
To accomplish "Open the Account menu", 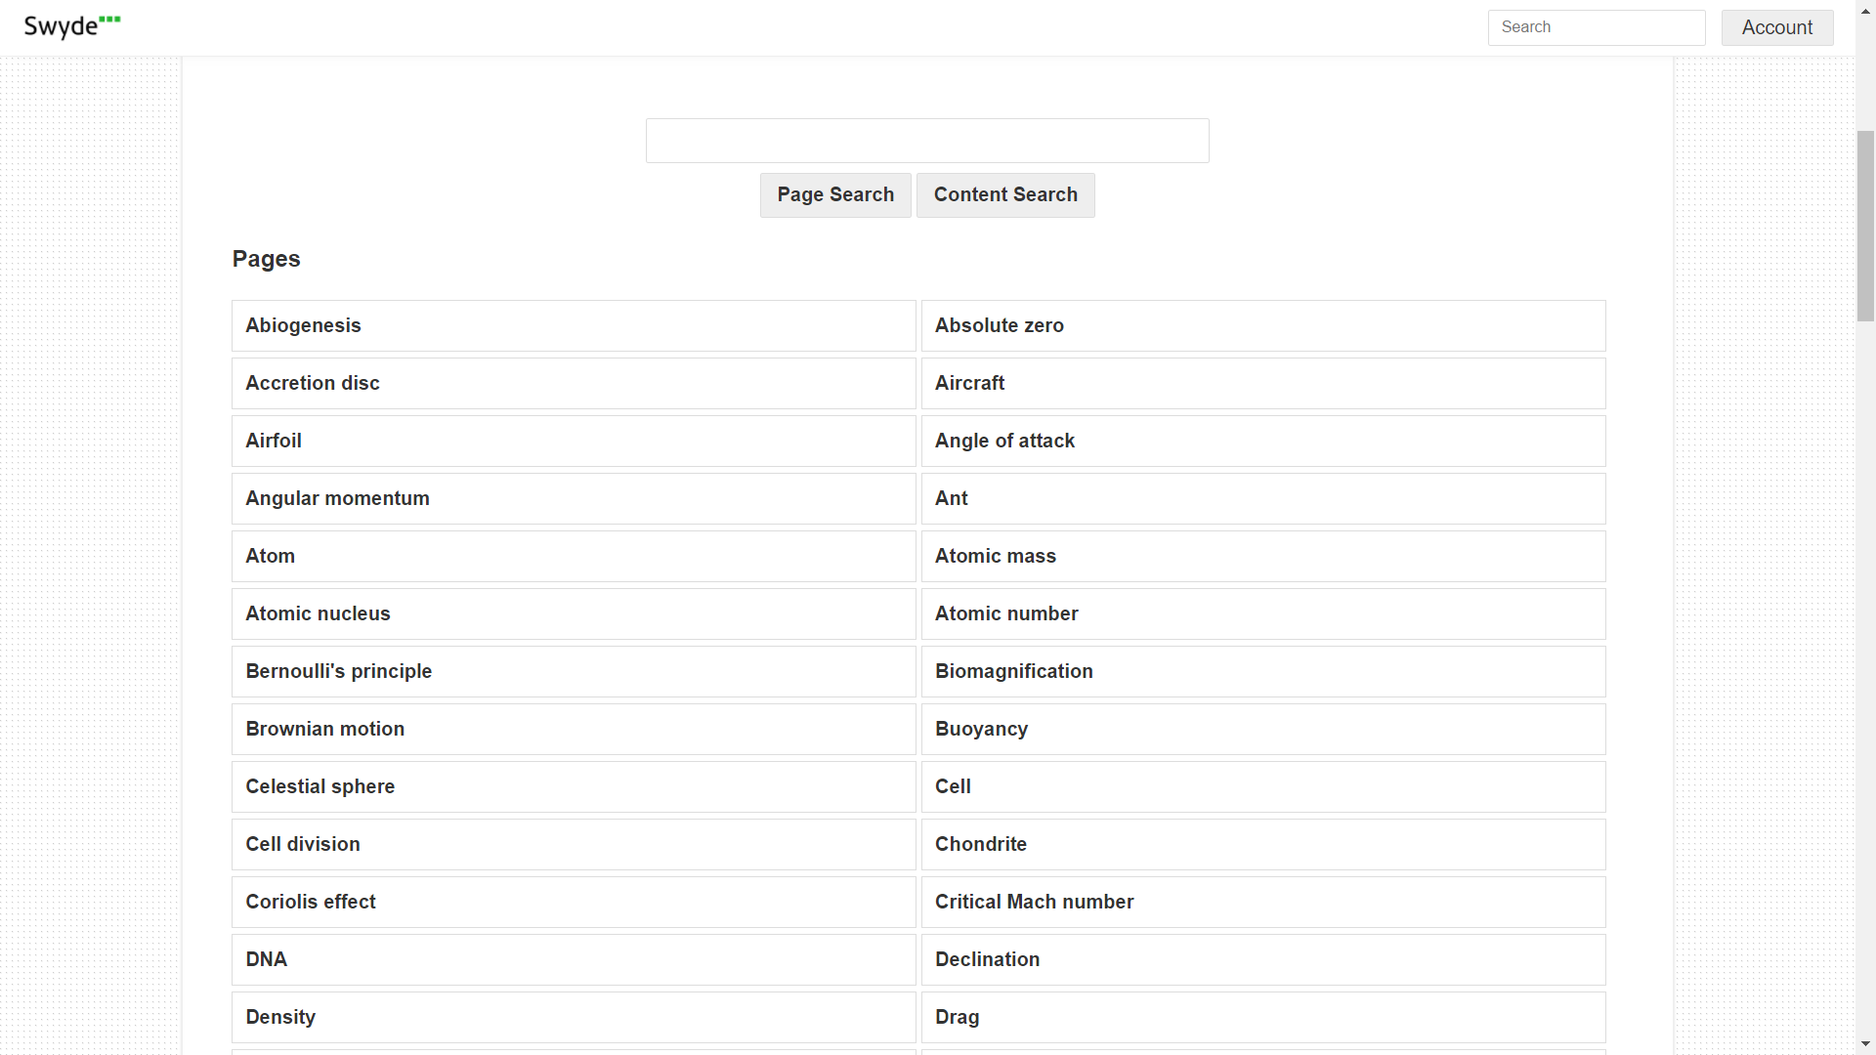I will click(x=1776, y=27).
